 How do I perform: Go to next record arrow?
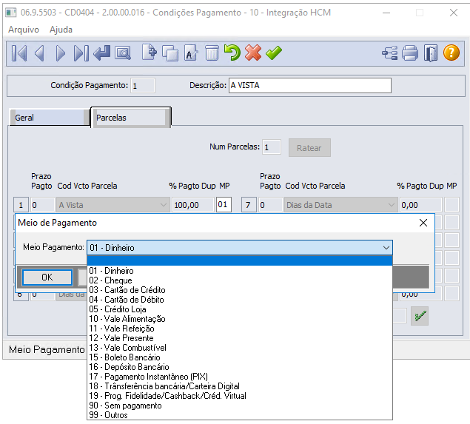tap(60, 53)
